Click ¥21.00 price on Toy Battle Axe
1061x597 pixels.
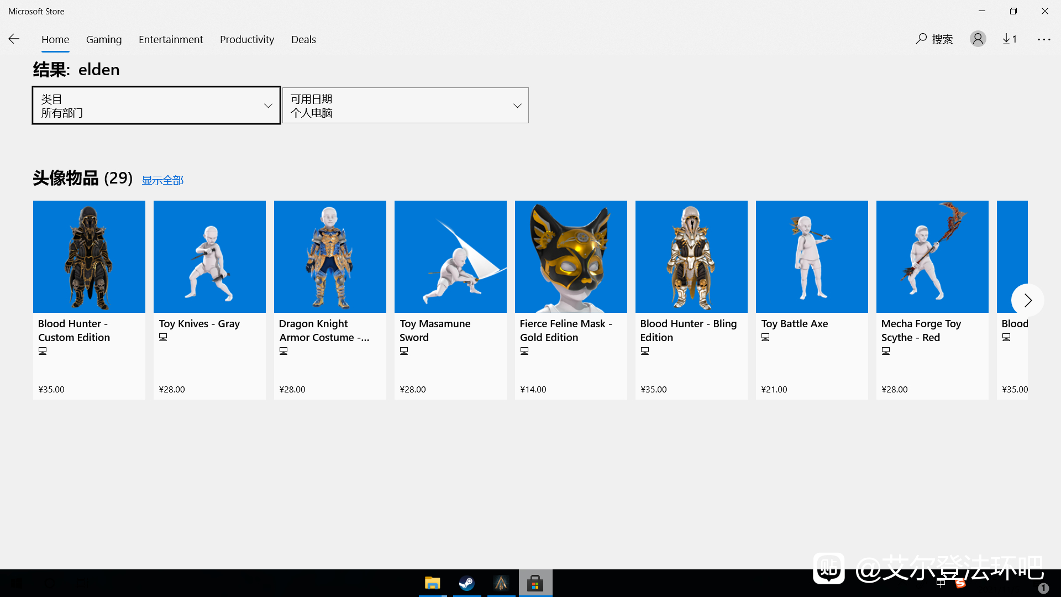pos(774,389)
